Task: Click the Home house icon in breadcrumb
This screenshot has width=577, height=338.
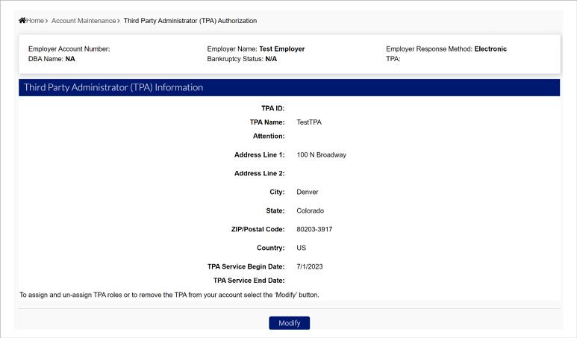Action: pyautogui.click(x=22, y=20)
